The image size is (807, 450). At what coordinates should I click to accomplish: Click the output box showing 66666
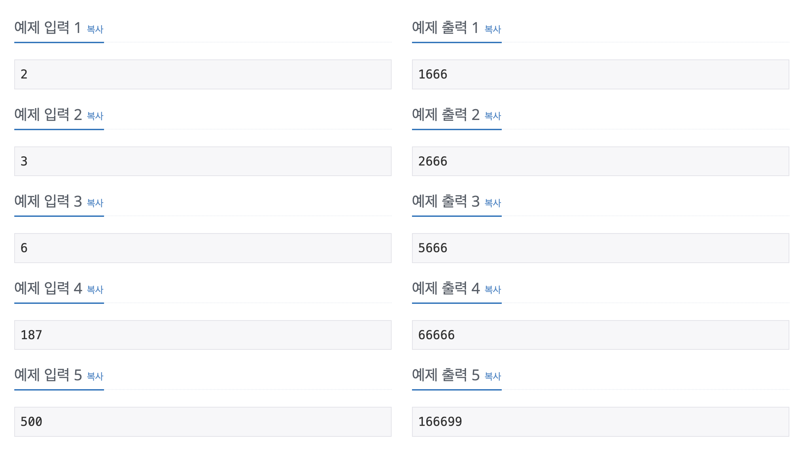click(601, 335)
